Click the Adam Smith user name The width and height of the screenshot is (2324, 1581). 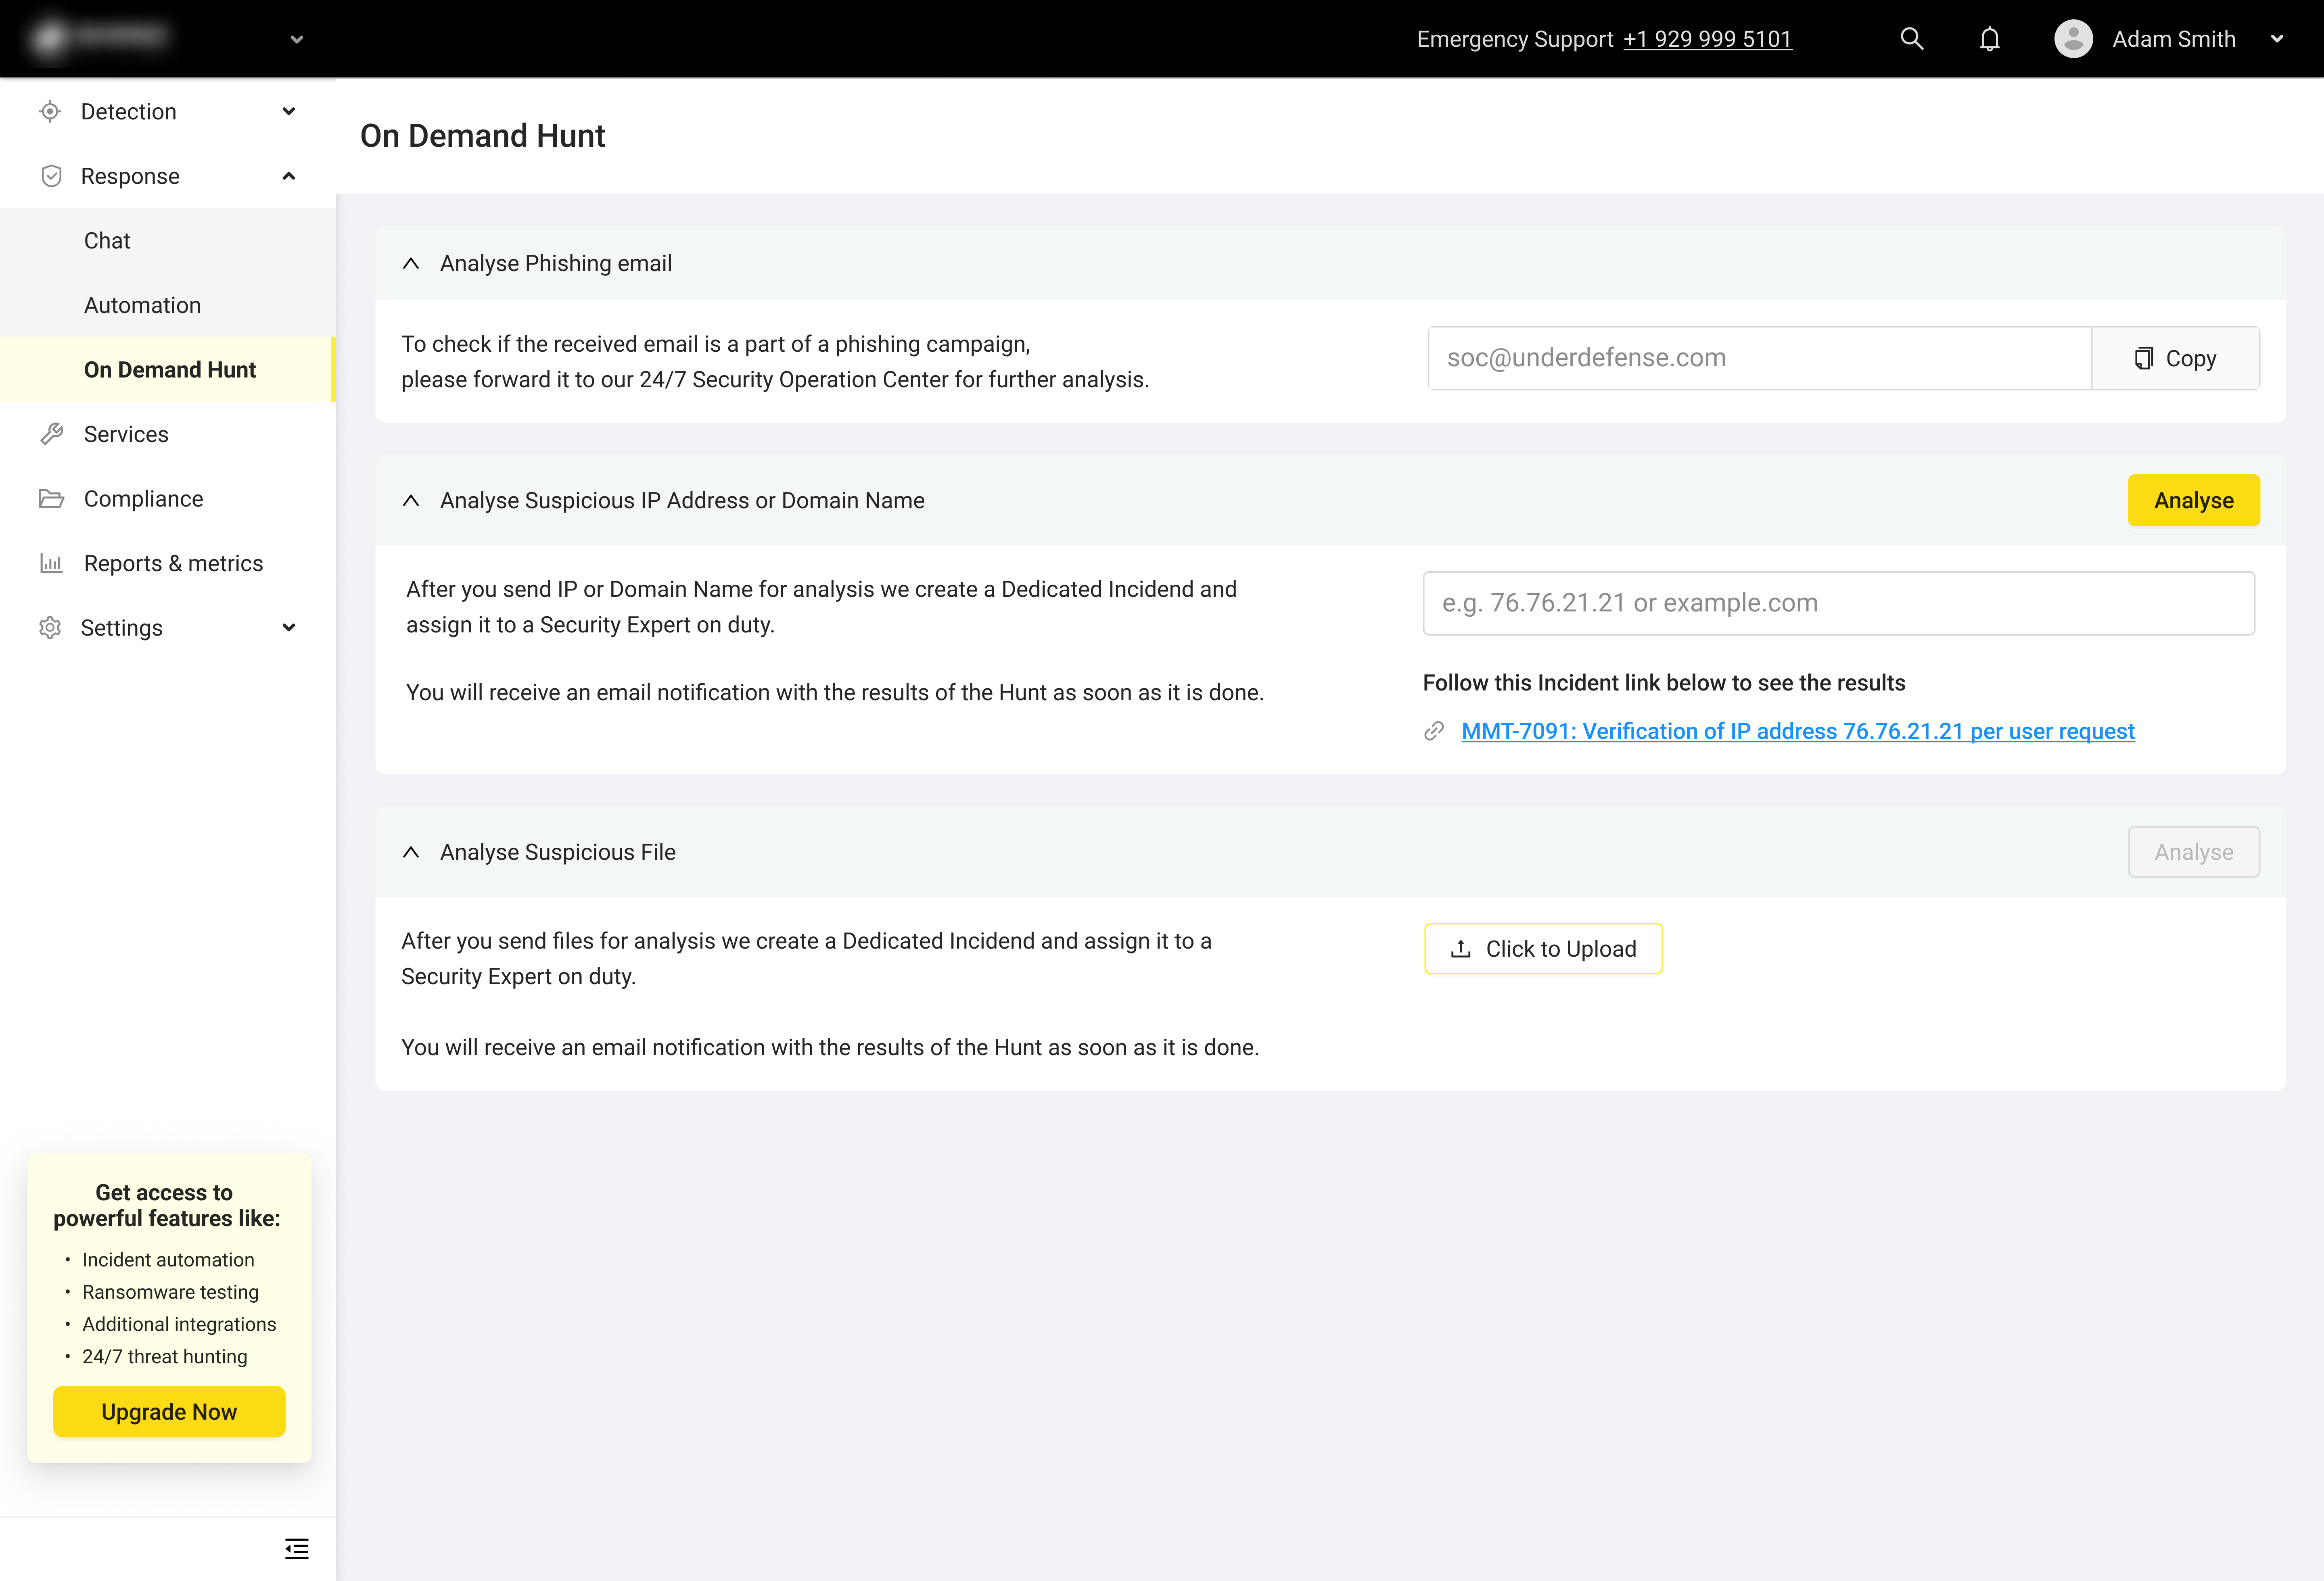pos(2173,39)
